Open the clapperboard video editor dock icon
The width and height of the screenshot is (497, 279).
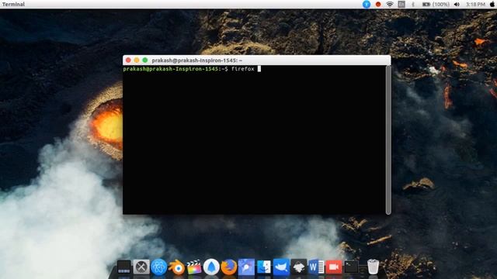194,267
